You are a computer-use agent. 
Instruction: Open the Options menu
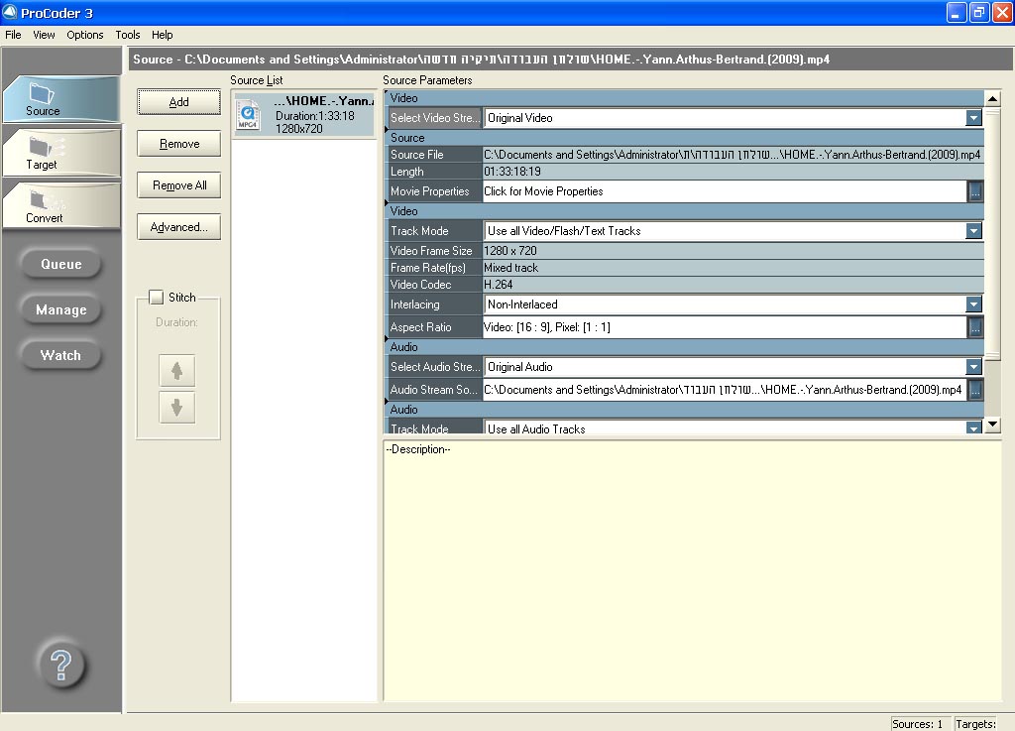tap(85, 35)
